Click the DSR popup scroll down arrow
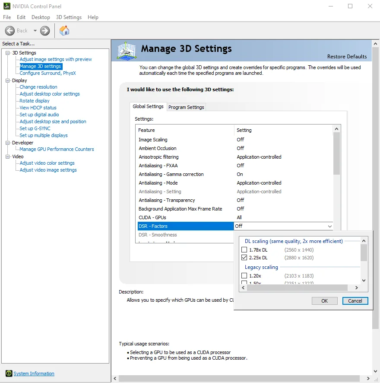This screenshot has height=383, width=380. click(364, 281)
